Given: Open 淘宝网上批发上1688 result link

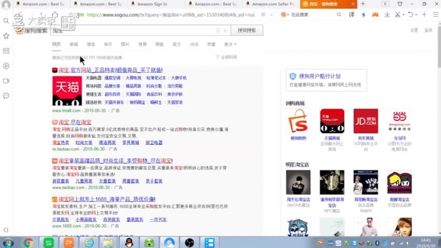Looking at the screenshot, I should click(x=107, y=199).
